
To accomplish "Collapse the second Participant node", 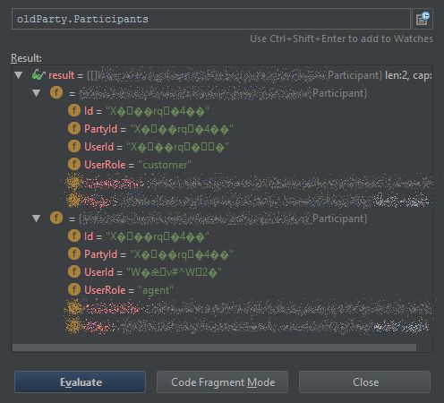I will tap(37, 219).
